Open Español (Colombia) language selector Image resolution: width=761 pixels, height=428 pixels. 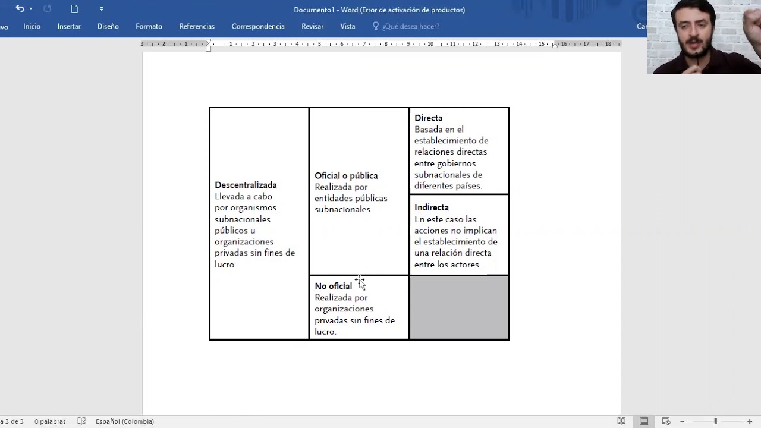coord(125,421)
